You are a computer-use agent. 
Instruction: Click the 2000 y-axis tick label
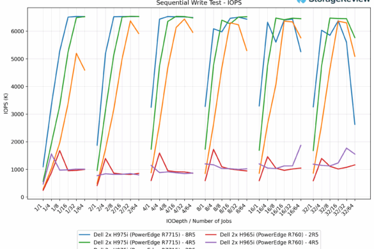point(17,142)
